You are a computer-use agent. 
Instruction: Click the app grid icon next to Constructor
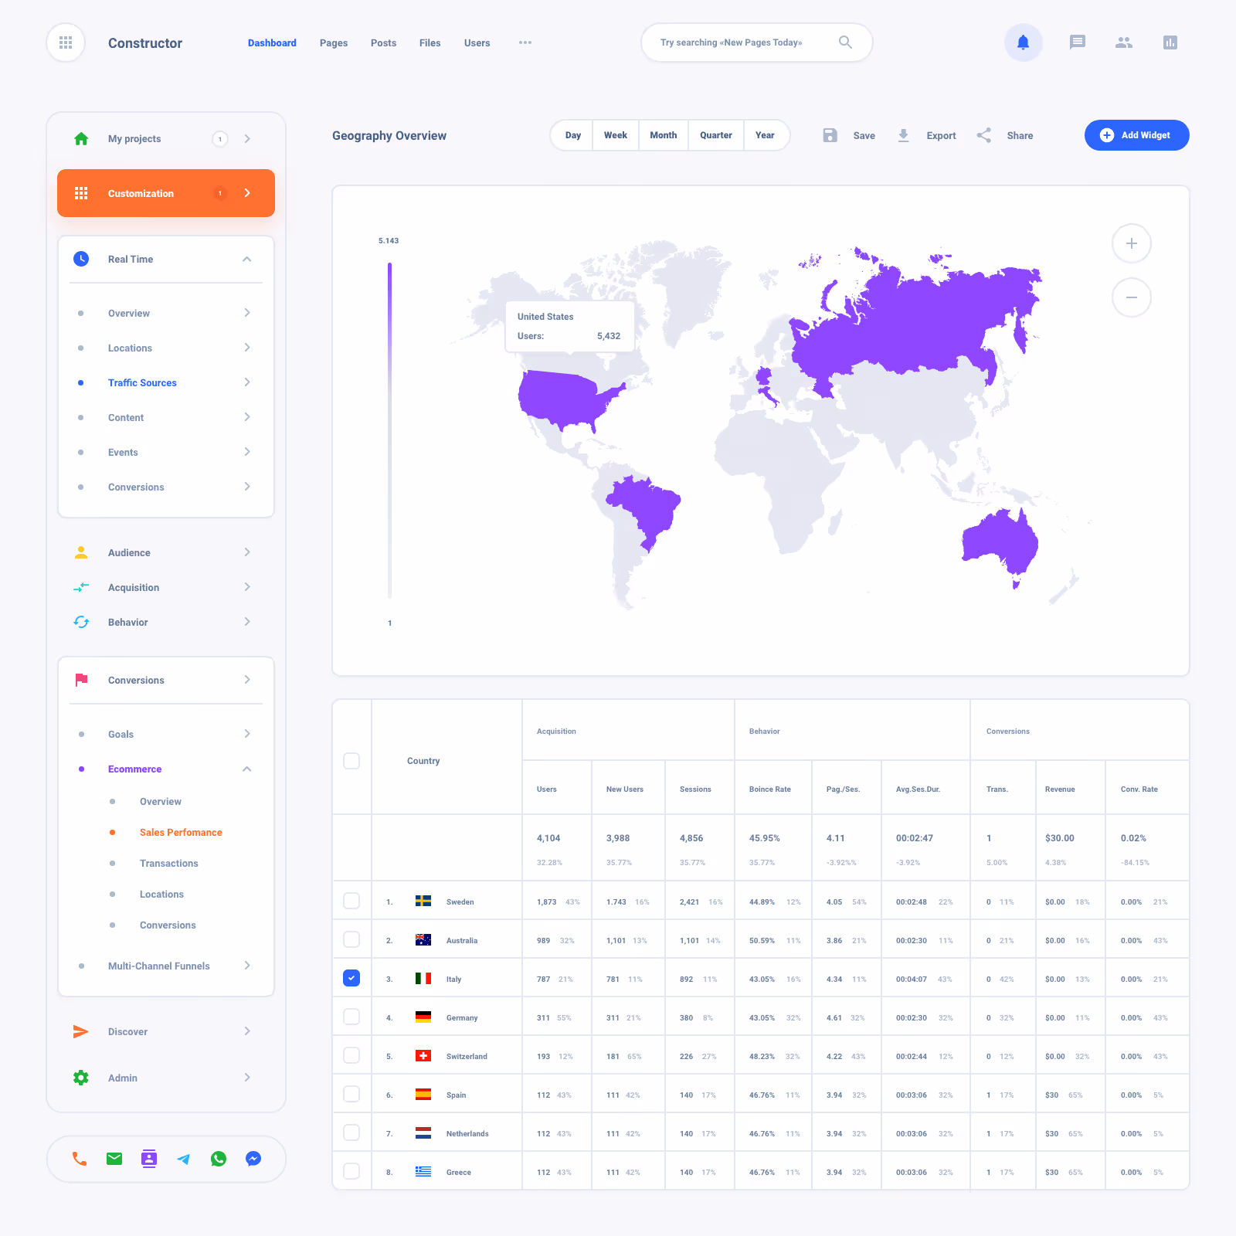tap(66, 42)
